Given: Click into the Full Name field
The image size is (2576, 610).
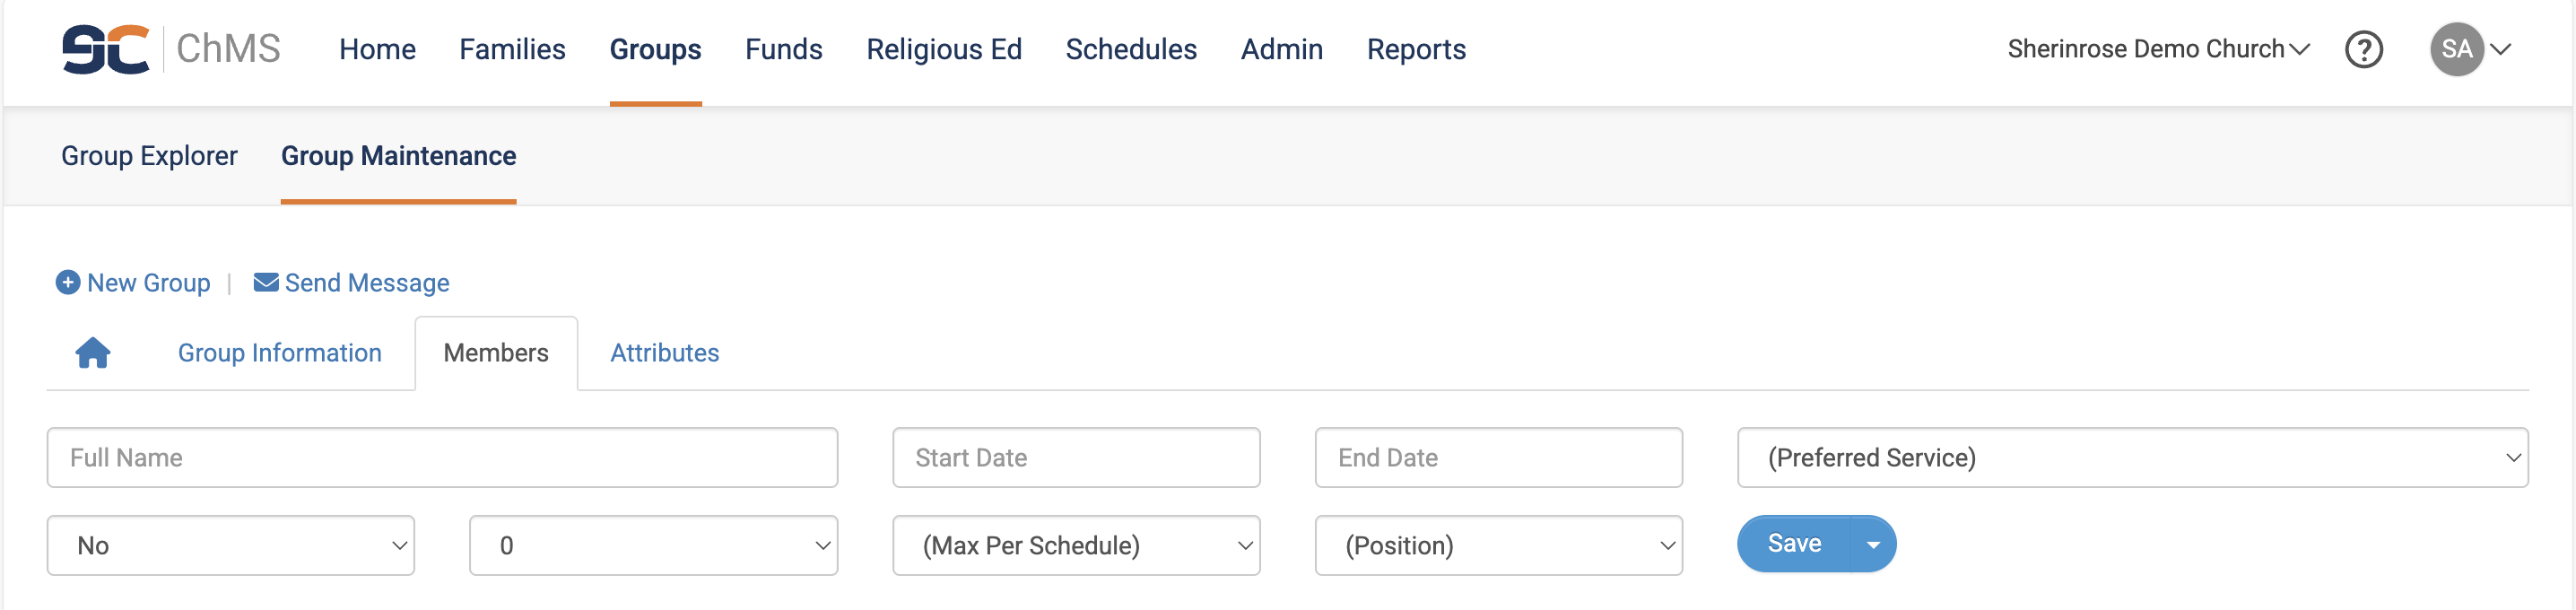Looking at the screenshot, I should pos(442,458).
